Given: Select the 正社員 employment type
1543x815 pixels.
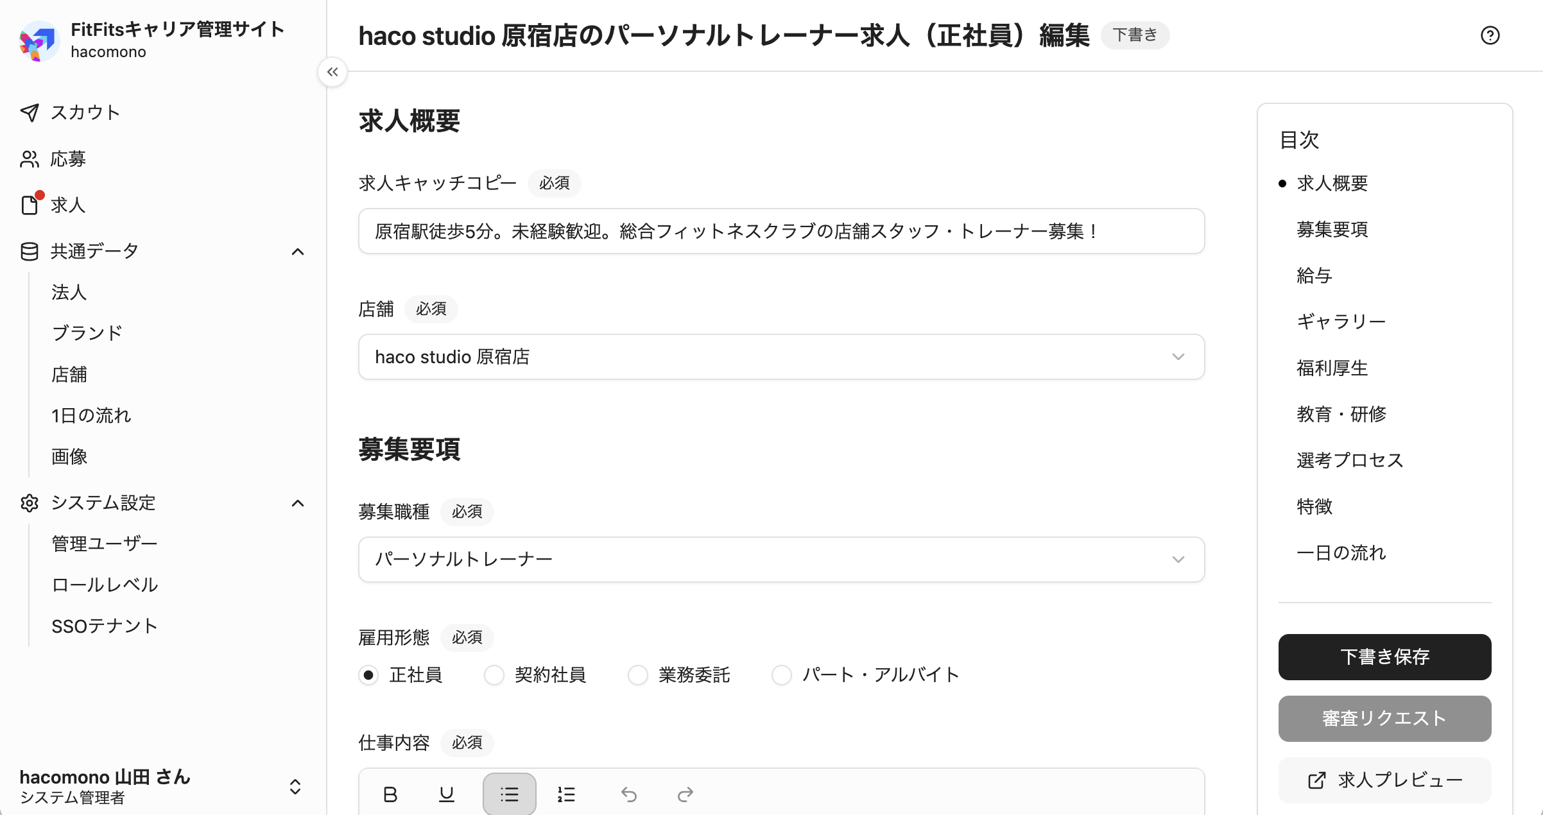Looking at the screenshot, I should click(x=368, y=675).
